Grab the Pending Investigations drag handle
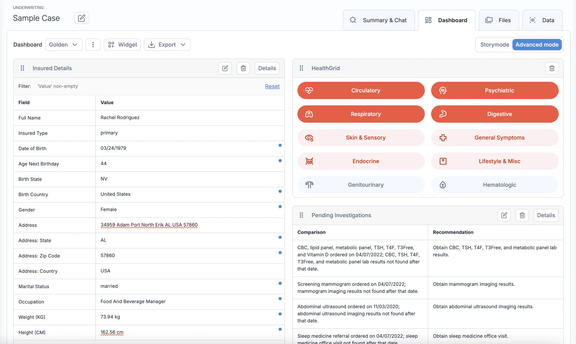Screen dimensions: 576x344 301,215
